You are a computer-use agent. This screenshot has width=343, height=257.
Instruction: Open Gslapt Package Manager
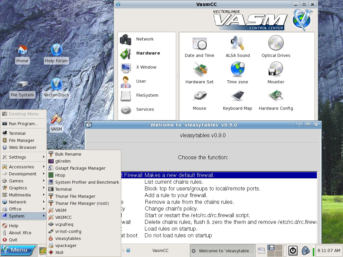point(84,168)
